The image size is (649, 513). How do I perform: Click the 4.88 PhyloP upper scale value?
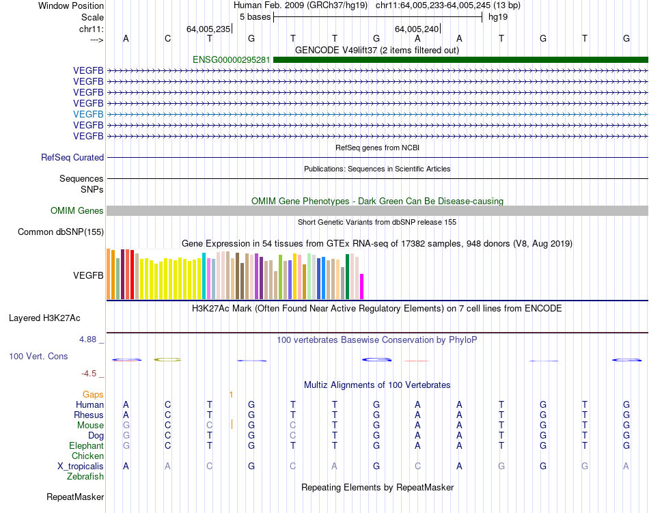[x=87, y=339]
